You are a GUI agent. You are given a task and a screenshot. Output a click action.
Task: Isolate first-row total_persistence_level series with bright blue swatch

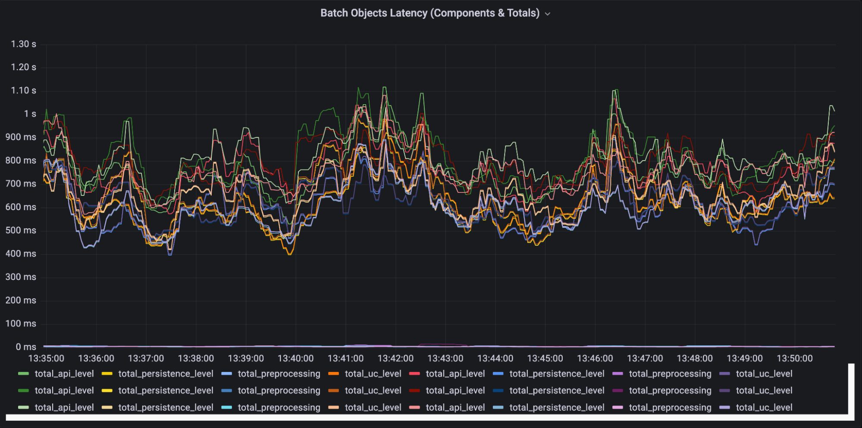(556, 374)
